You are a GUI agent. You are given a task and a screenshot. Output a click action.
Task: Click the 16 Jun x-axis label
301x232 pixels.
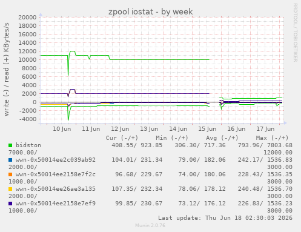236,129
